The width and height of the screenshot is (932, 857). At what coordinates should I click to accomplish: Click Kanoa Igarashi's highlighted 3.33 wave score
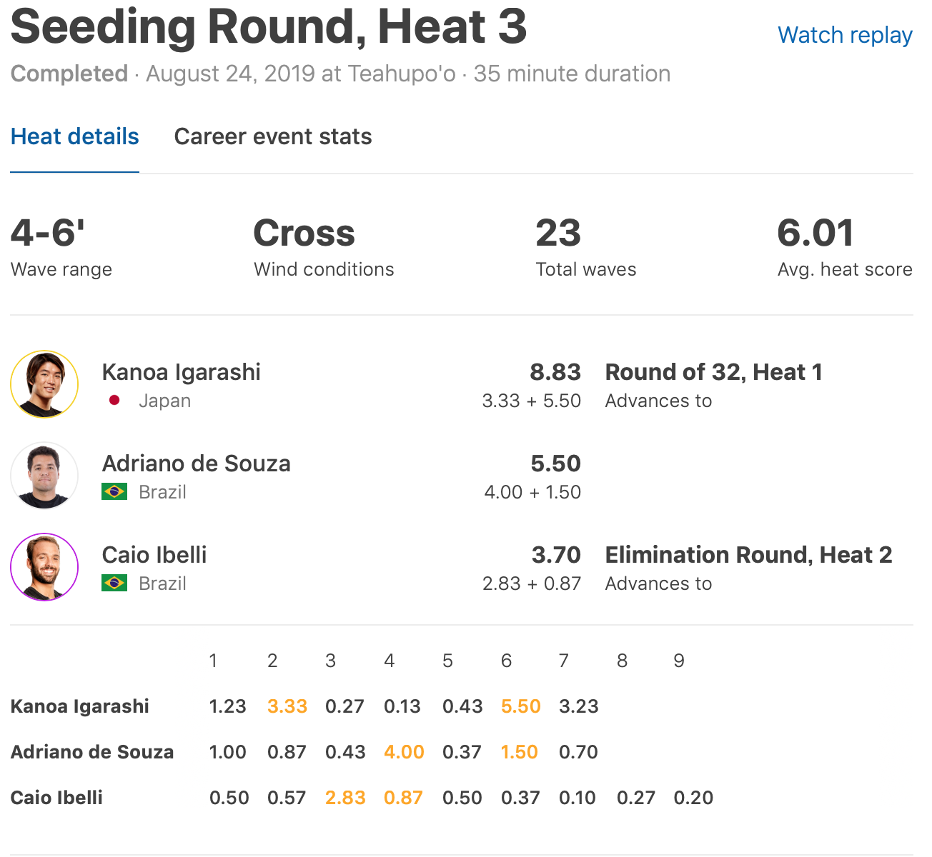[x=287, y=706]
